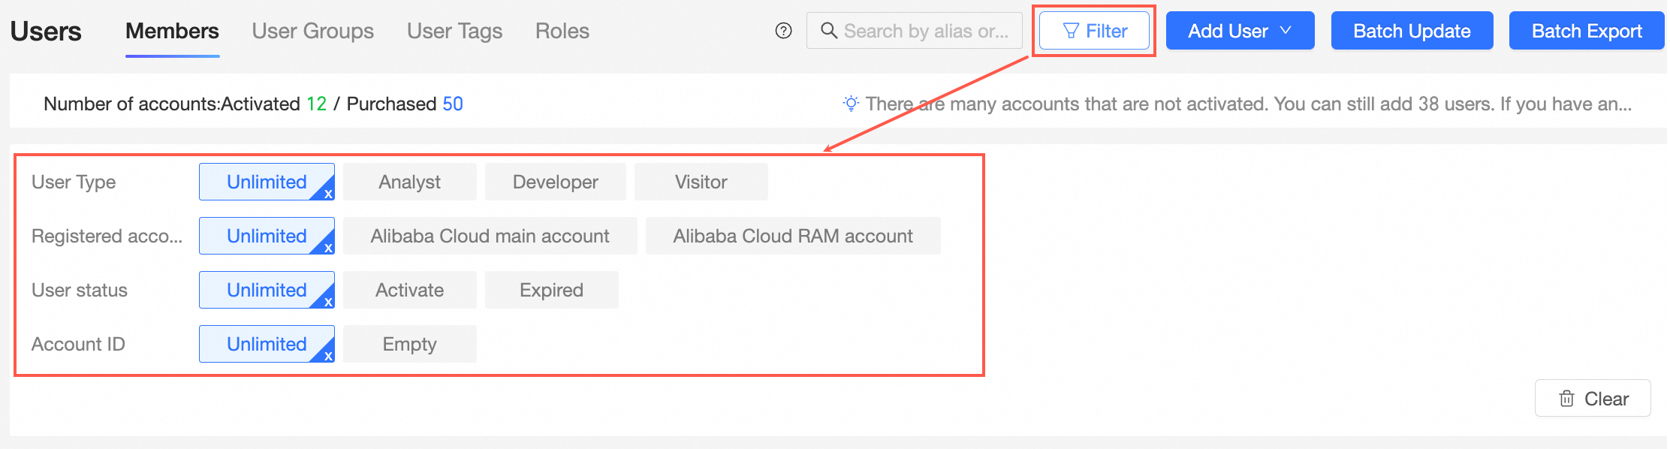Screen dimensions: 1670x449
Task: Open the User Tags tab
Action: click(x=454, y=31)
